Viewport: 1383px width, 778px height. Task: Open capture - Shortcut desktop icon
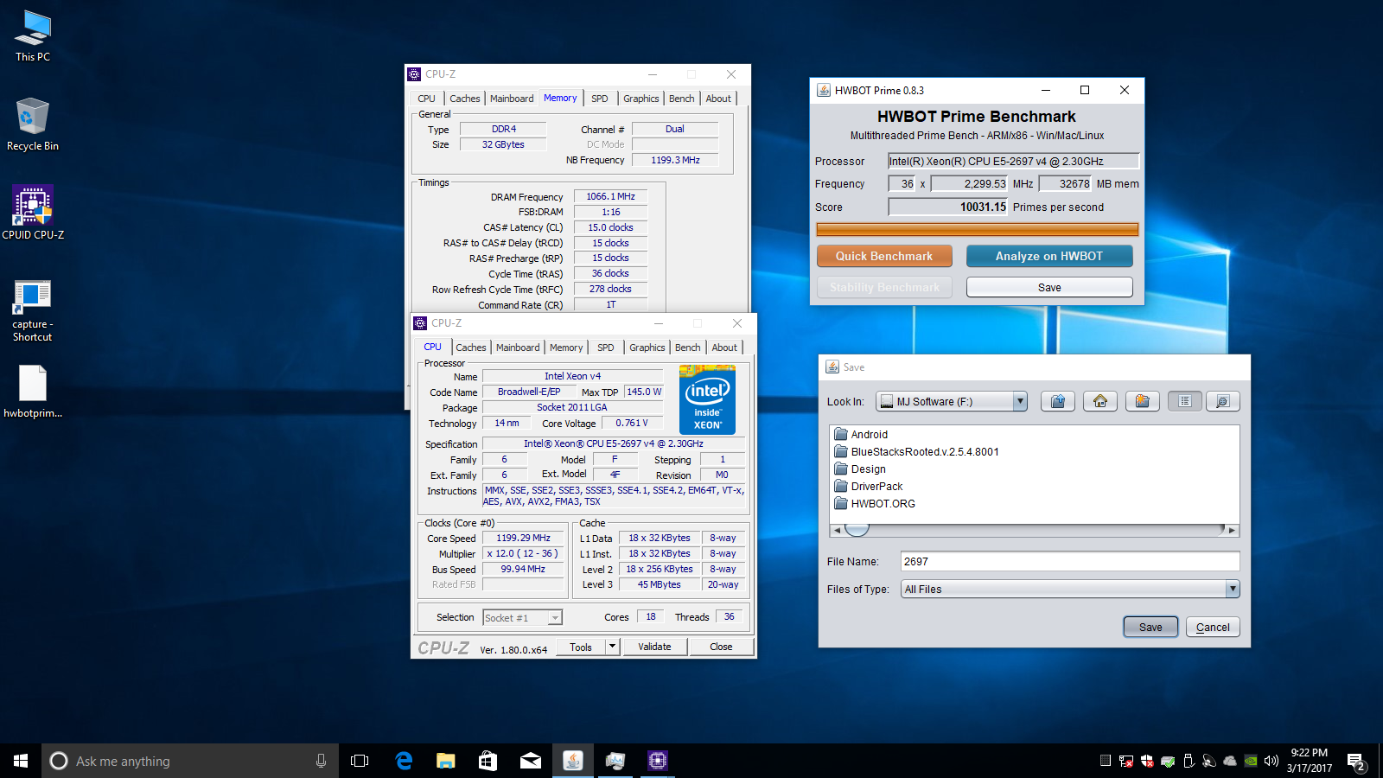33,311
